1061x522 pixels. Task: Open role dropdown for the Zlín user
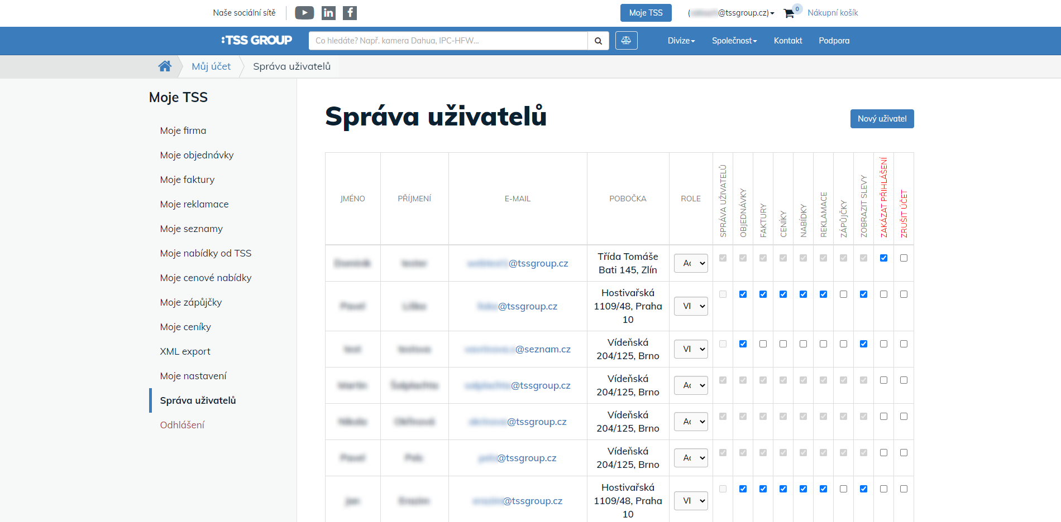click(691, 263)
